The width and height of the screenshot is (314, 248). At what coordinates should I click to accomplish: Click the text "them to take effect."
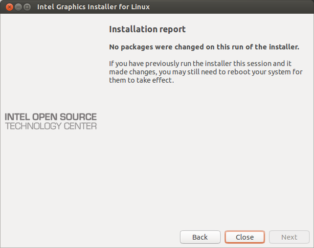[141, 80]
